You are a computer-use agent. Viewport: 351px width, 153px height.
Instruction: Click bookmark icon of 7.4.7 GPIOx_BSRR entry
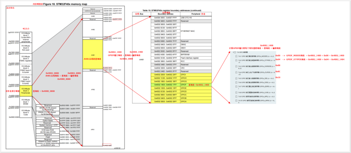pyautogui.click(x=237, y=86)
